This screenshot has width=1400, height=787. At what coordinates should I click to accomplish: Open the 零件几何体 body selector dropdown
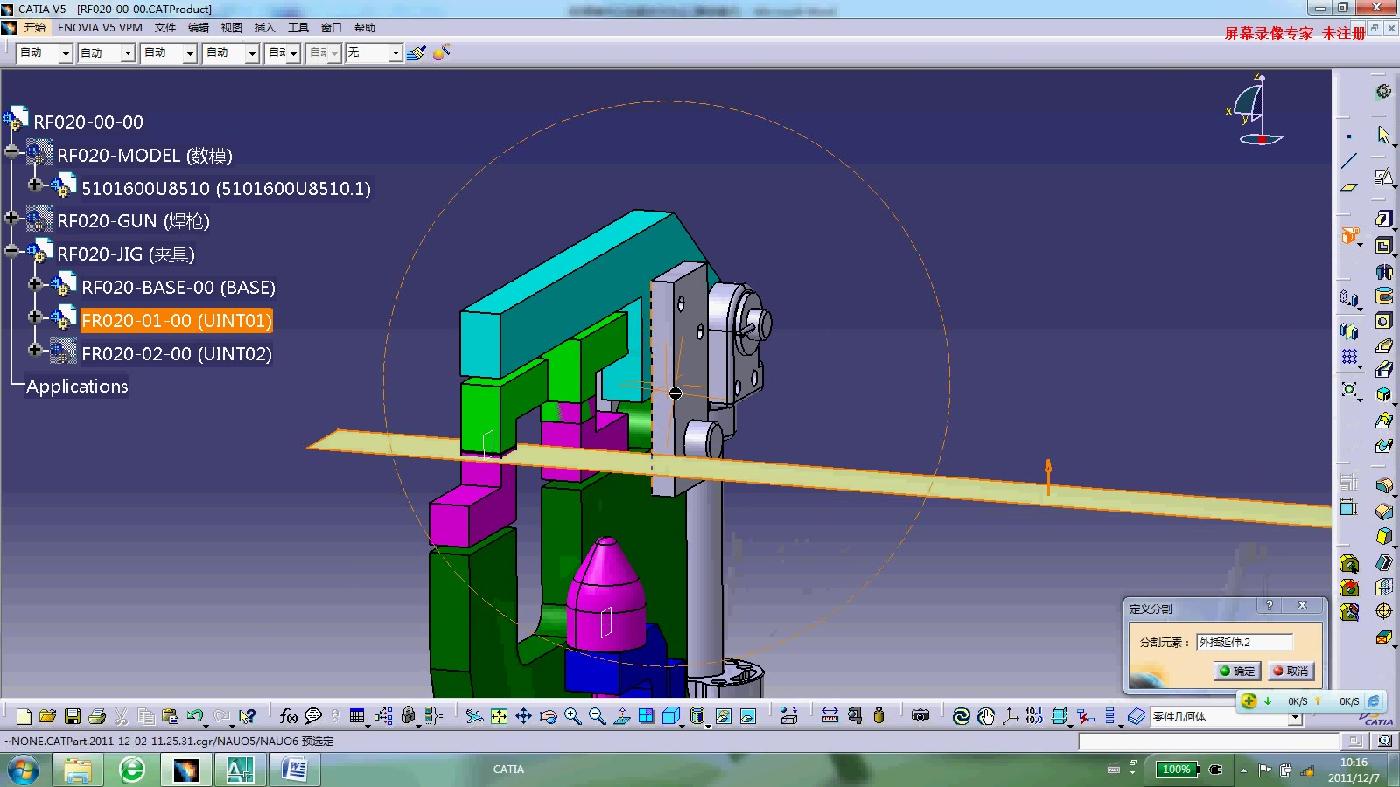(1295, 718)
